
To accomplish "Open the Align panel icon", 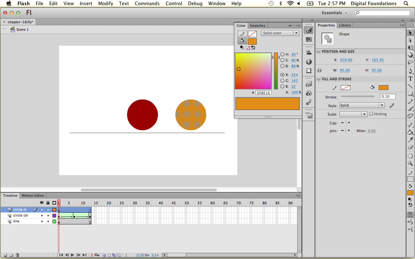I will tap(309, 52).
